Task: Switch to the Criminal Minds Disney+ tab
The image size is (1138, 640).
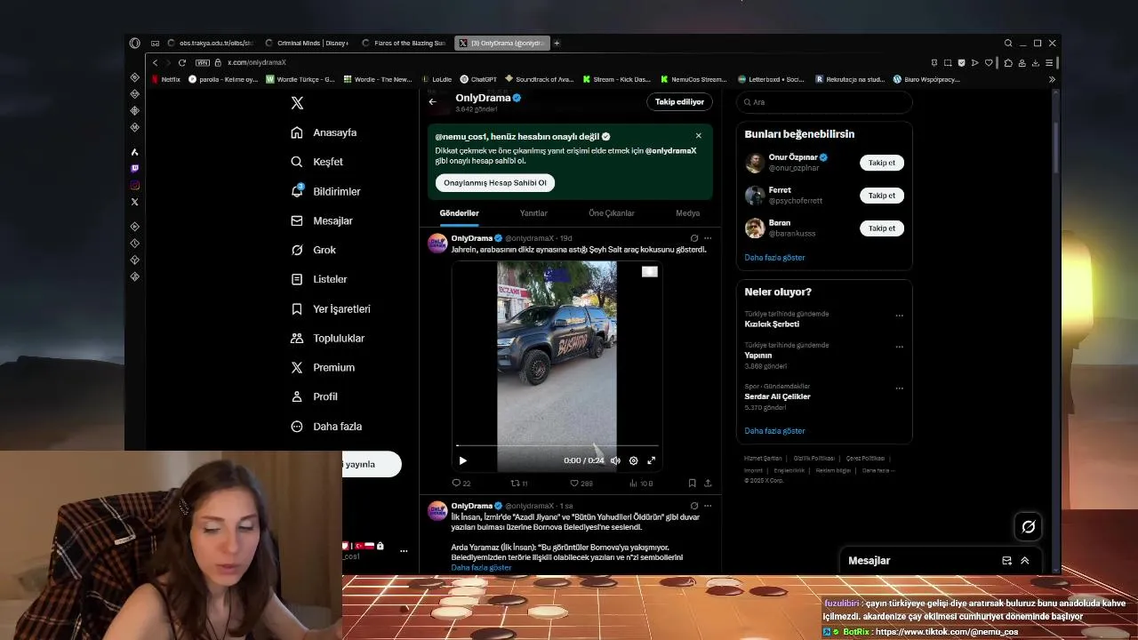Action: point(307,43)
